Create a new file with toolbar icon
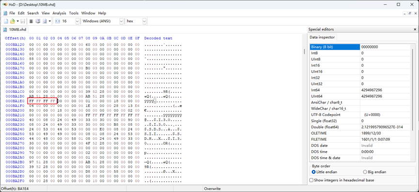Viewport: 419px width, 192px height. point(6,21)
